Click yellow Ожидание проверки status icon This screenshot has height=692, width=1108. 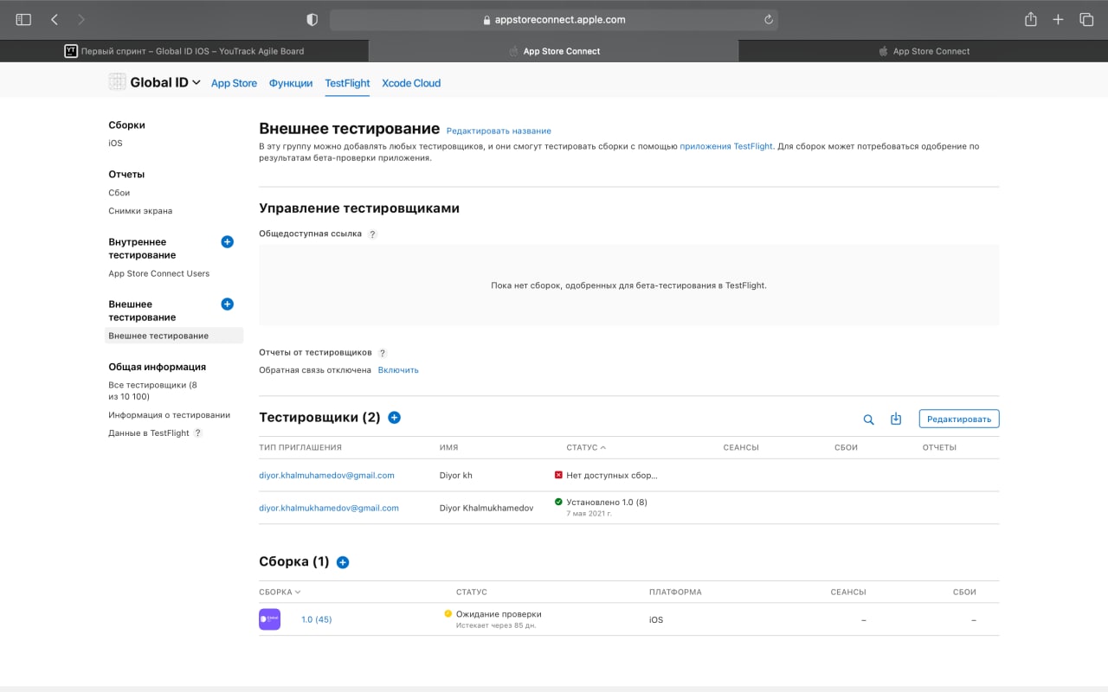(448, 614)
